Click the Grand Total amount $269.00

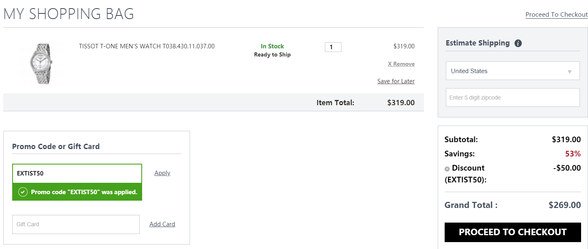point(564,205)
